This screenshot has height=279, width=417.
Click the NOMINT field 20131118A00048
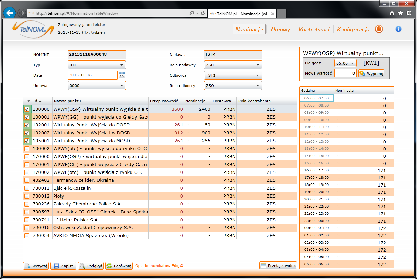pyautogui.click(x=97, y=55)
